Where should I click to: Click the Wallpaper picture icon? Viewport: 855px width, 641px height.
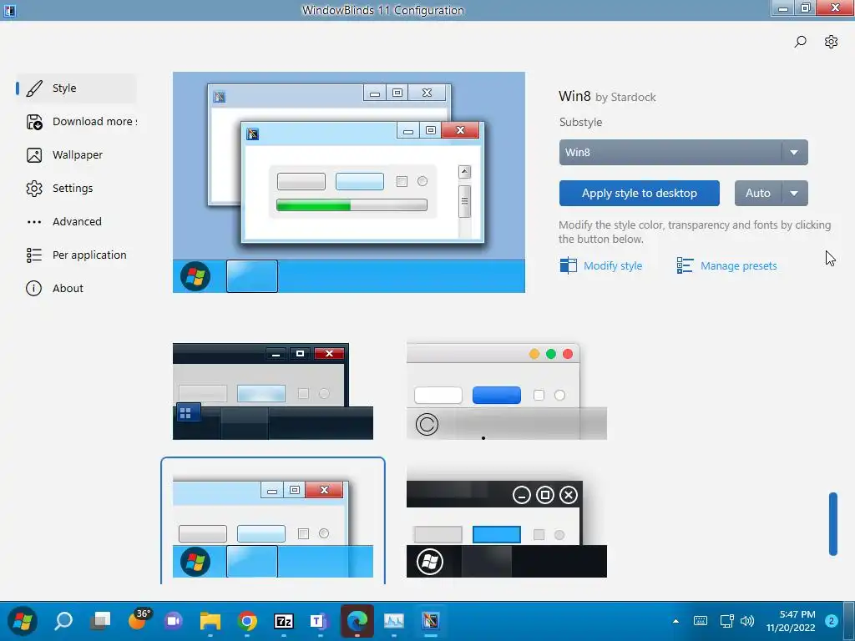(x=34, y=155)
